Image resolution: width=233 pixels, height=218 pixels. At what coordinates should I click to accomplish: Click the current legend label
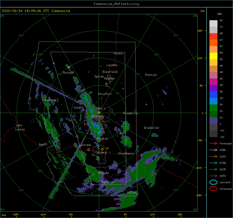tap(225, 182)
